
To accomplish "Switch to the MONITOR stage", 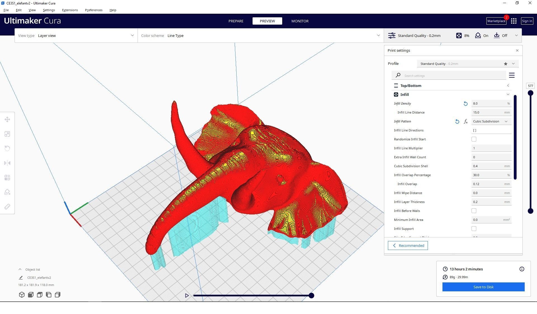I will click(300, 21).
